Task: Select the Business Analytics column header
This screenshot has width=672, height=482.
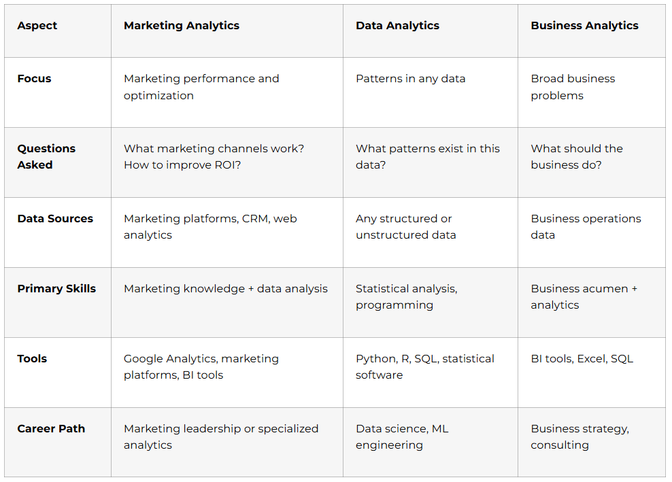Action: point(584,26)
